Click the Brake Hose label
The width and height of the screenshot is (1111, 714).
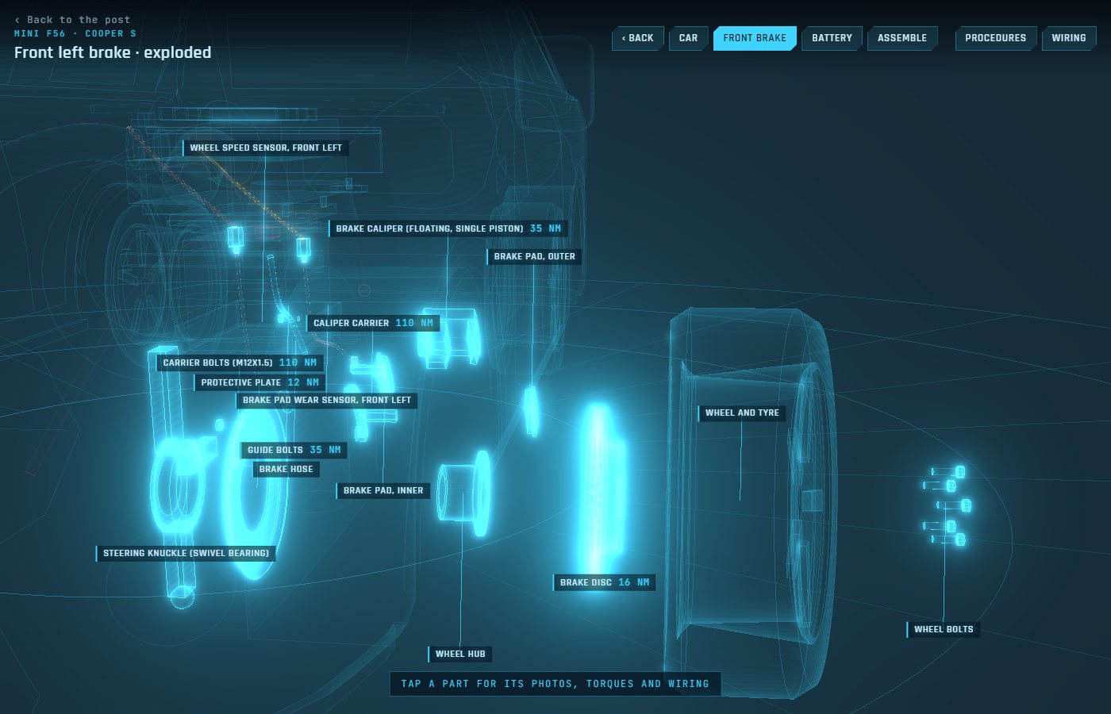pyautogui.click(x=286, y=469)
